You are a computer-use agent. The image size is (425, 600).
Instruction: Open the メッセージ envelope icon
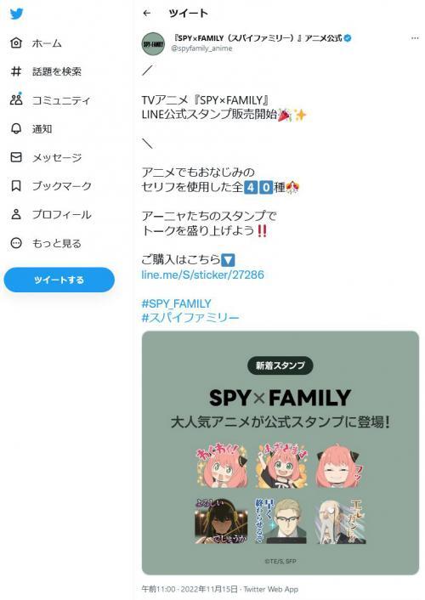coord(16,157)
